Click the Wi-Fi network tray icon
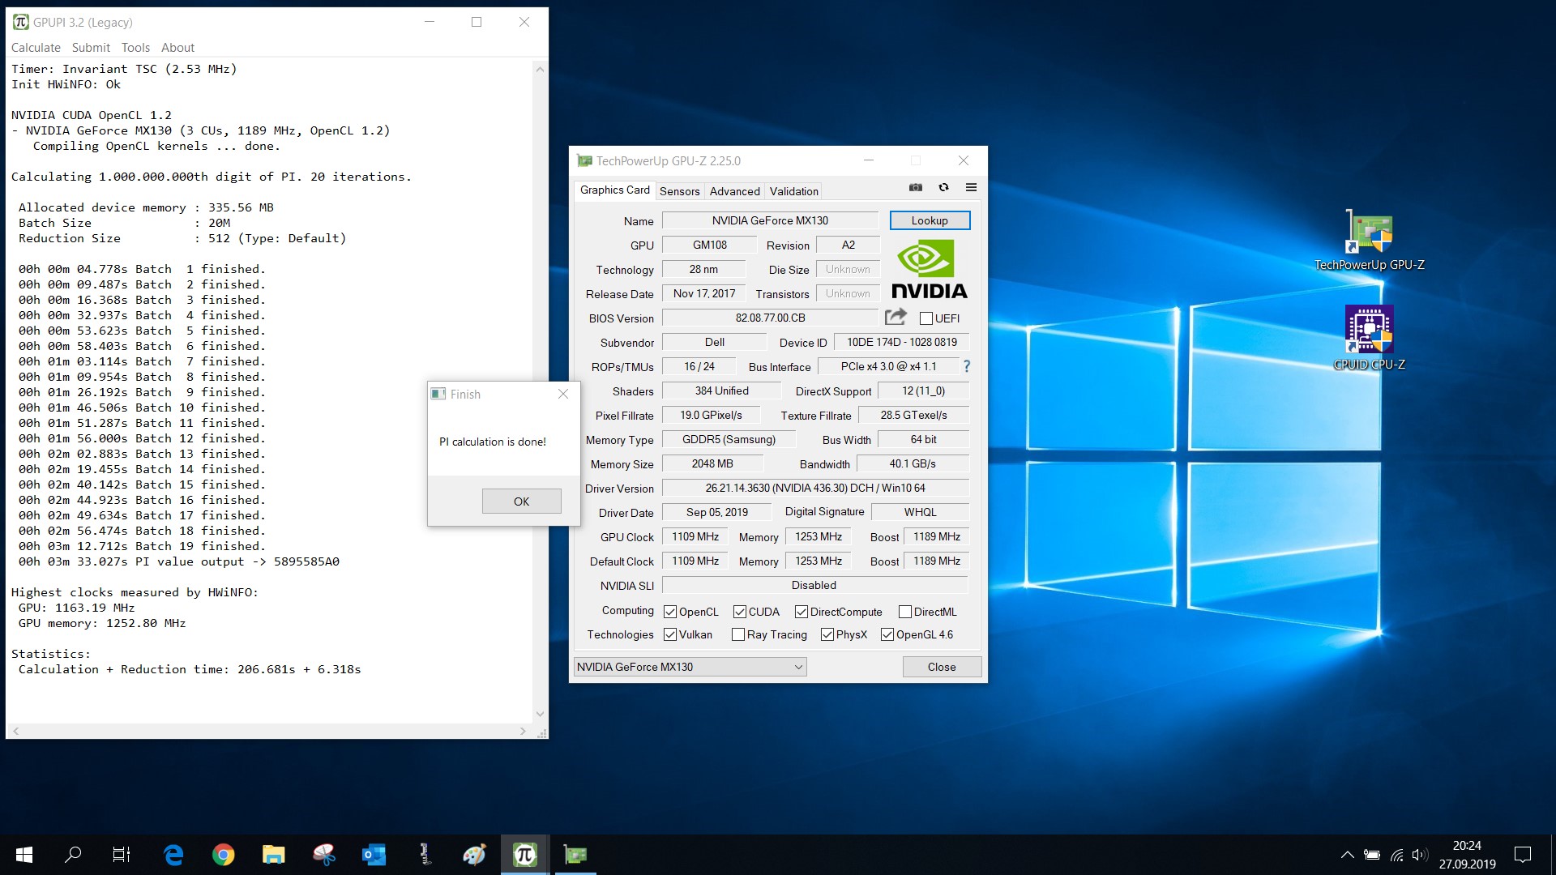Viewport: 1556px width, 875px height. pyautogui.click(x=1396, y=855)
